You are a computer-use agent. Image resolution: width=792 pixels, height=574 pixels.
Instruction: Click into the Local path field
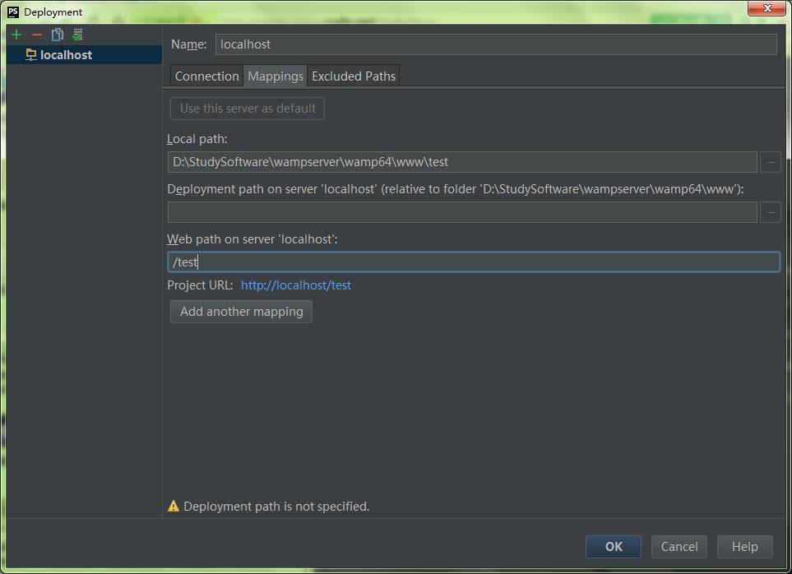click(x=462, y=162)
